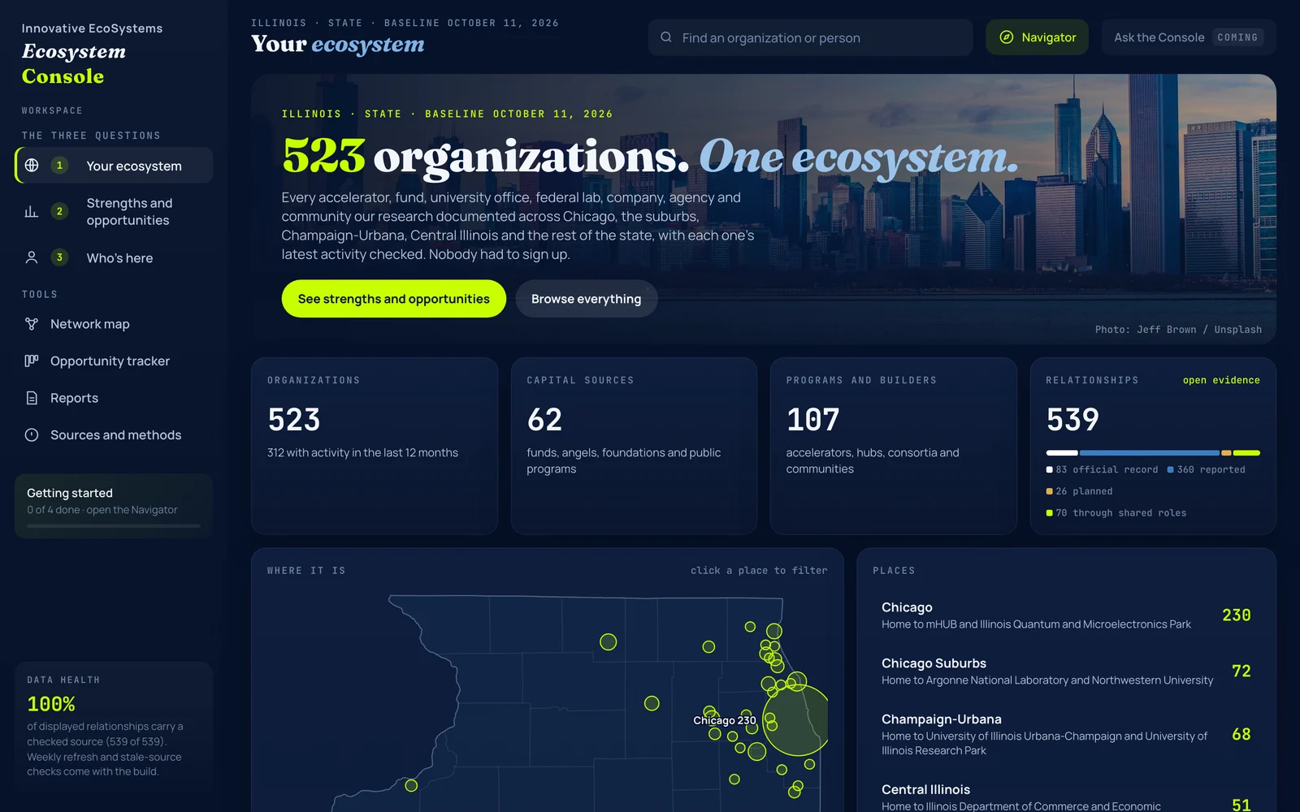Open the Capital Sources 62 card
This screenshot has width=1300, height=812.
[x=634, y=446]
